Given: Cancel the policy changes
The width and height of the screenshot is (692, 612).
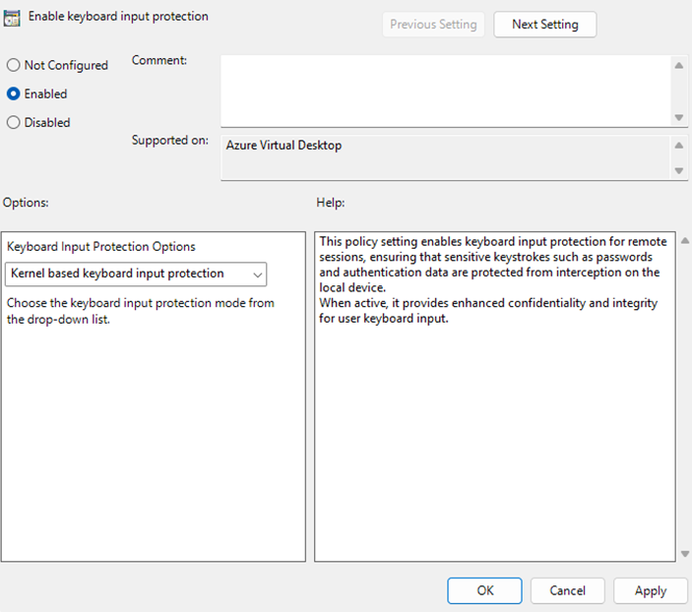Looking at the screenshot, I should [x=567, y=590].
